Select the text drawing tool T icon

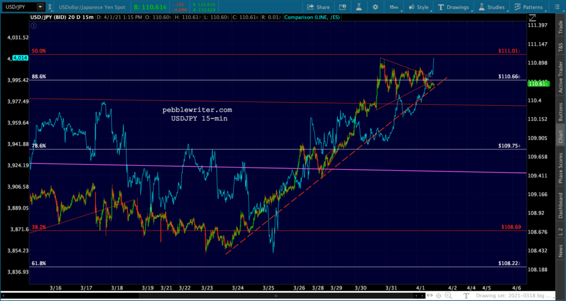coord(467,295)
